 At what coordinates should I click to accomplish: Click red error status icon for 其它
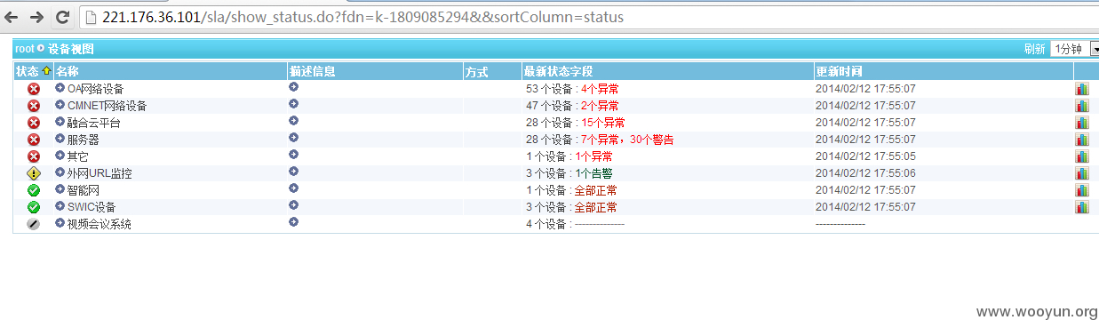pyautogui.click(x=34, y=156)
